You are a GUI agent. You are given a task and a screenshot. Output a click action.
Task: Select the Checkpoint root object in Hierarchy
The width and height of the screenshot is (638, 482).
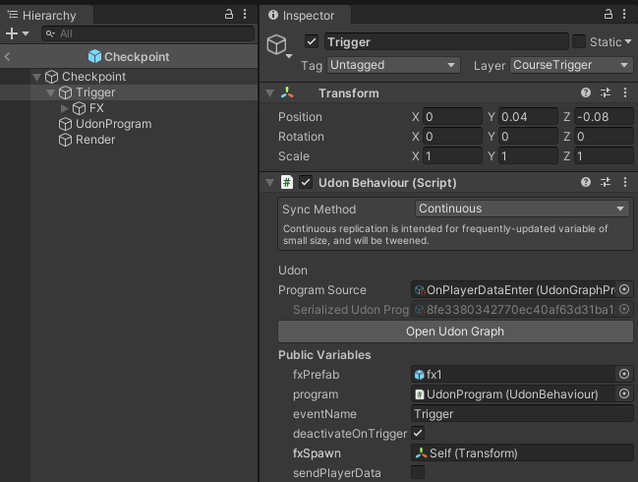[86, 77]
